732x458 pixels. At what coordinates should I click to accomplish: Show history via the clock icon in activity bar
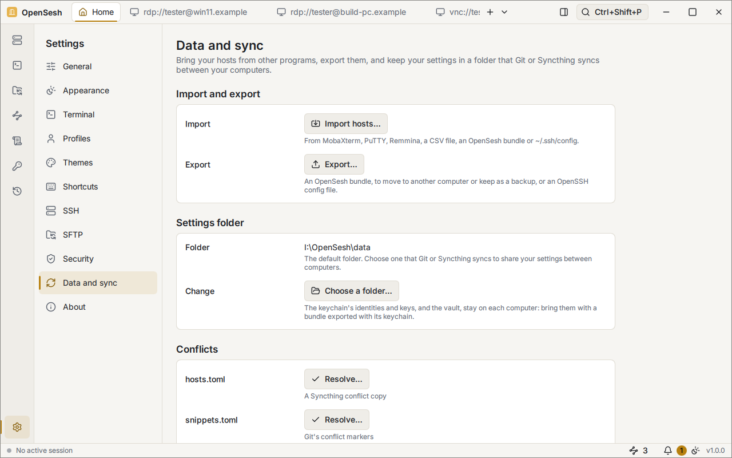(x=17, y=191)
